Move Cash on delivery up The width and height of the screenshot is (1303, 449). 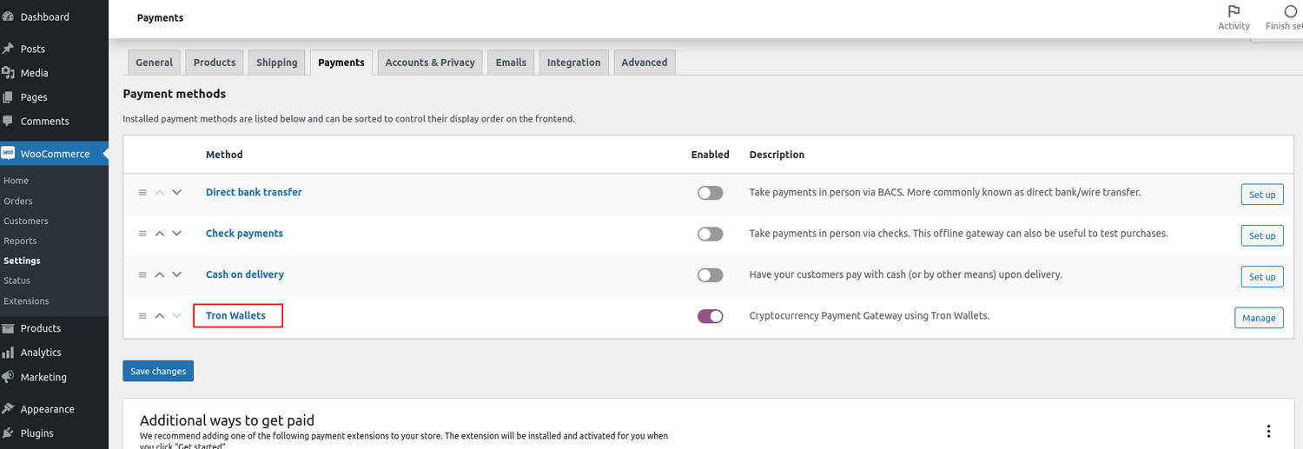click(160, 274)
